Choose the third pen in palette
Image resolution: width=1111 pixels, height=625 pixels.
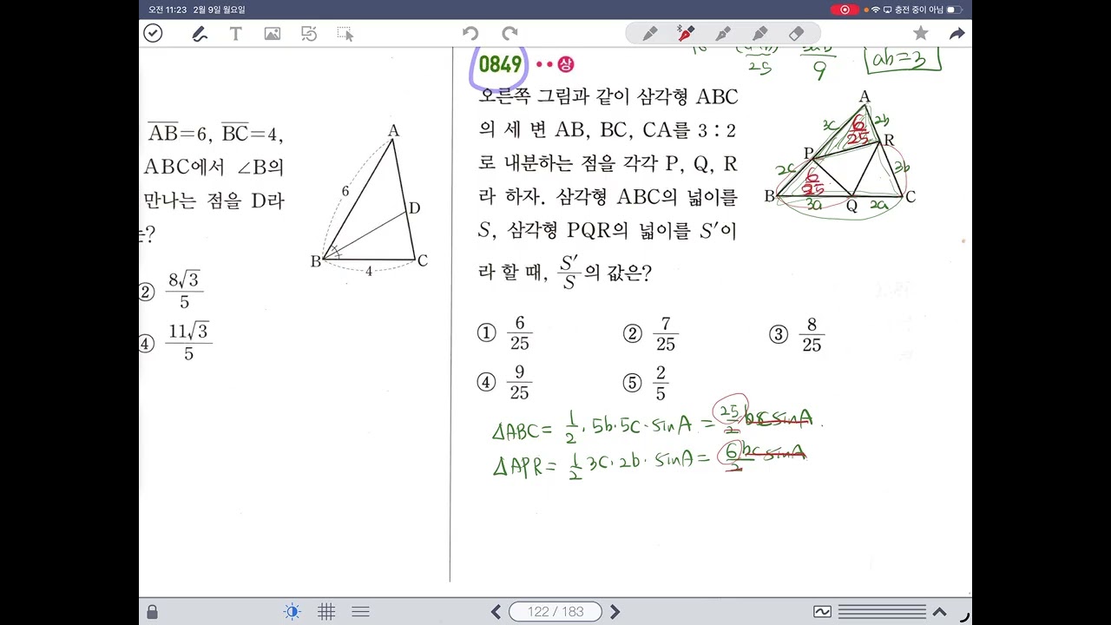pyautogui.click(x=722, y=34)
